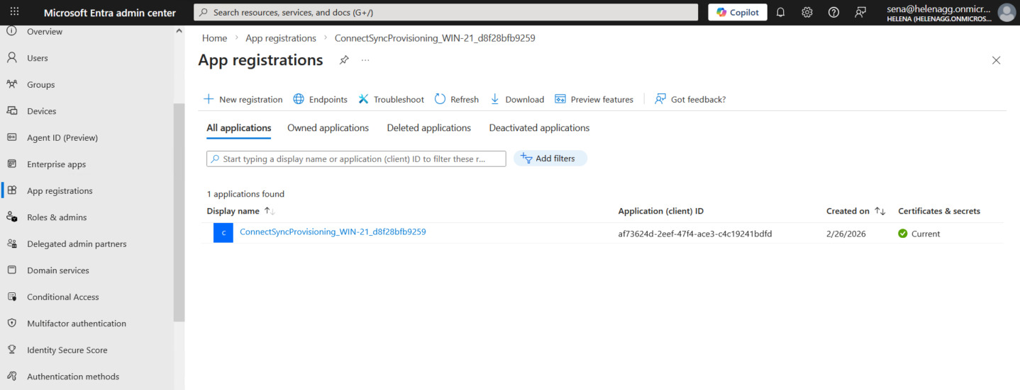Open the app launcher waffle icon

pyautogui.click(x=14, y=12)
